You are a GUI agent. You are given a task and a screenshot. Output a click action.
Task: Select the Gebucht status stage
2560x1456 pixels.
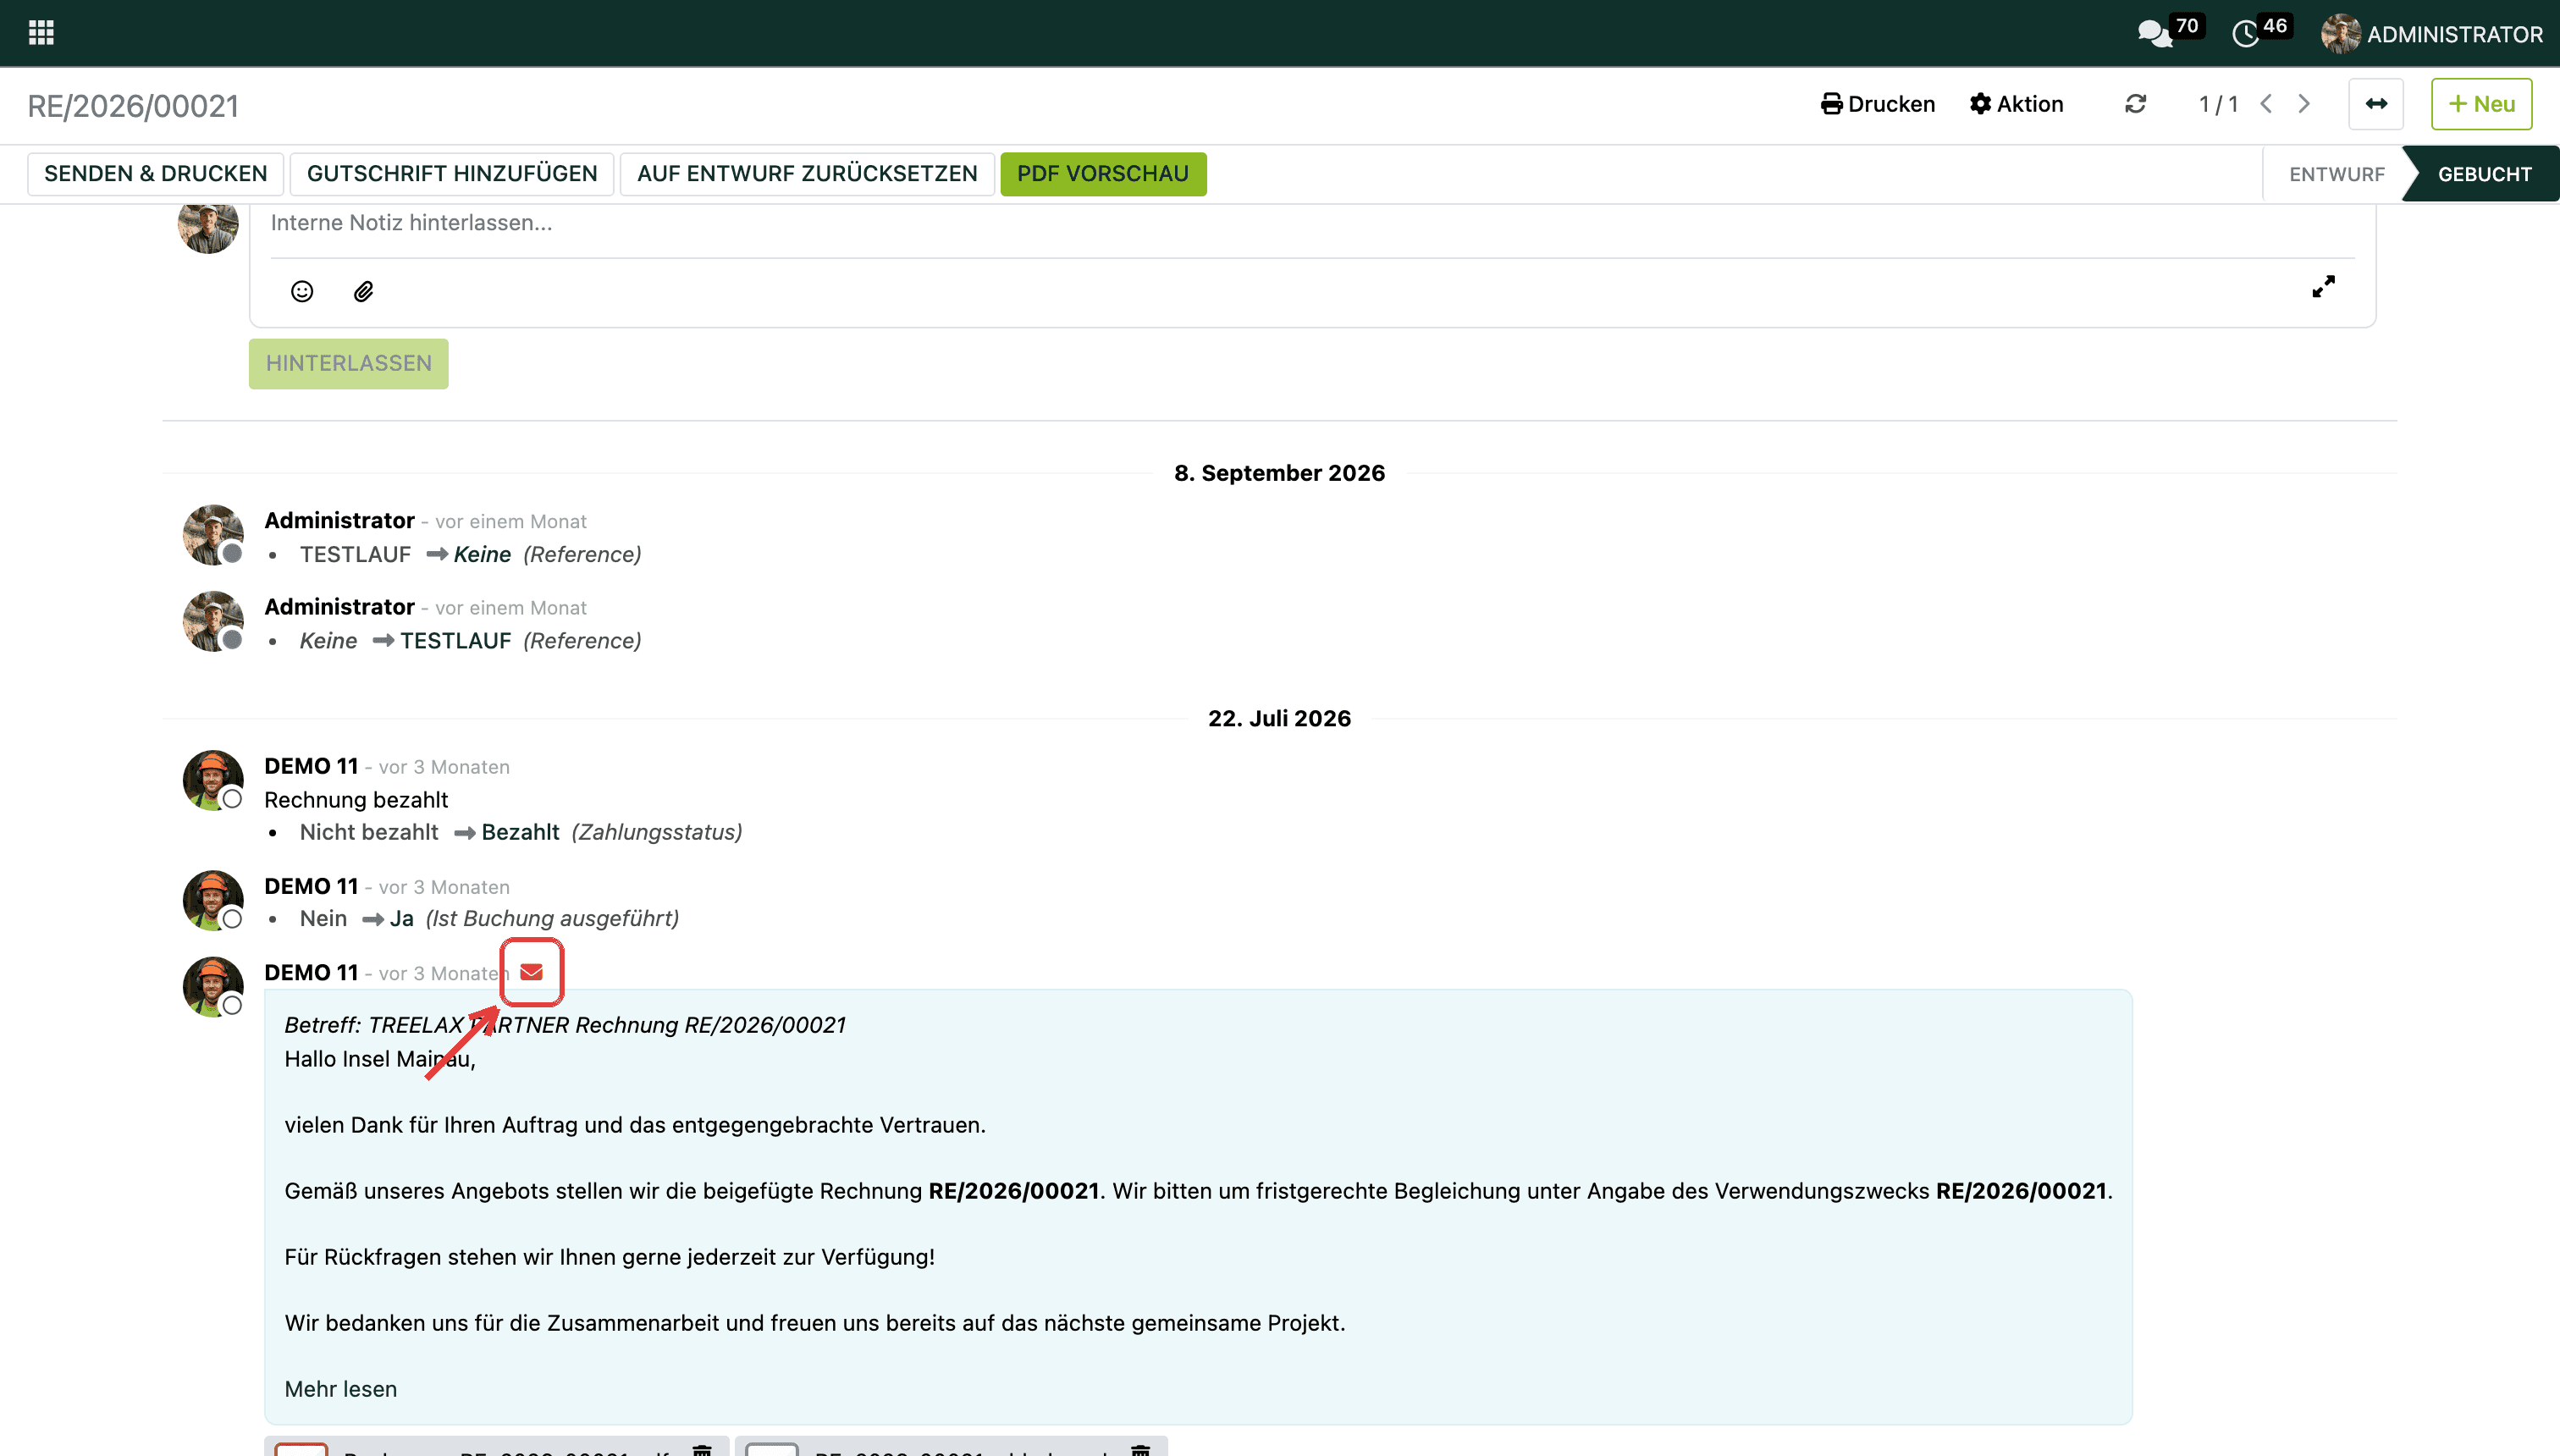pos(2484,174)
